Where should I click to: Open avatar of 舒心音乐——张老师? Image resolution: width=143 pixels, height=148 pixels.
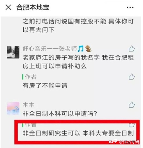coord(13,52)
